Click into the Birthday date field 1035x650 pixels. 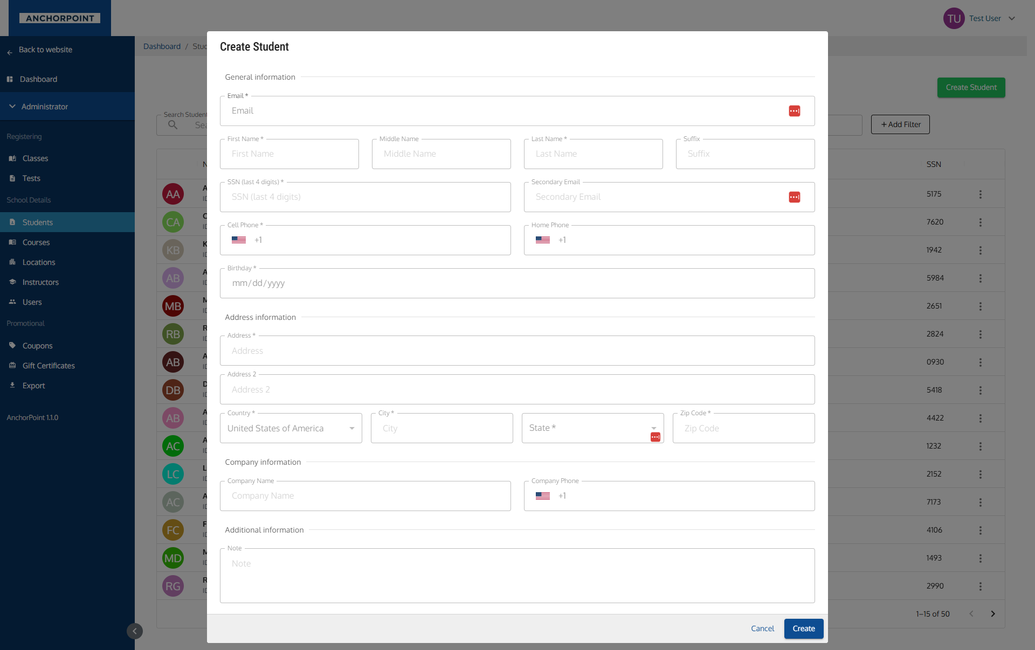point(516,283)
